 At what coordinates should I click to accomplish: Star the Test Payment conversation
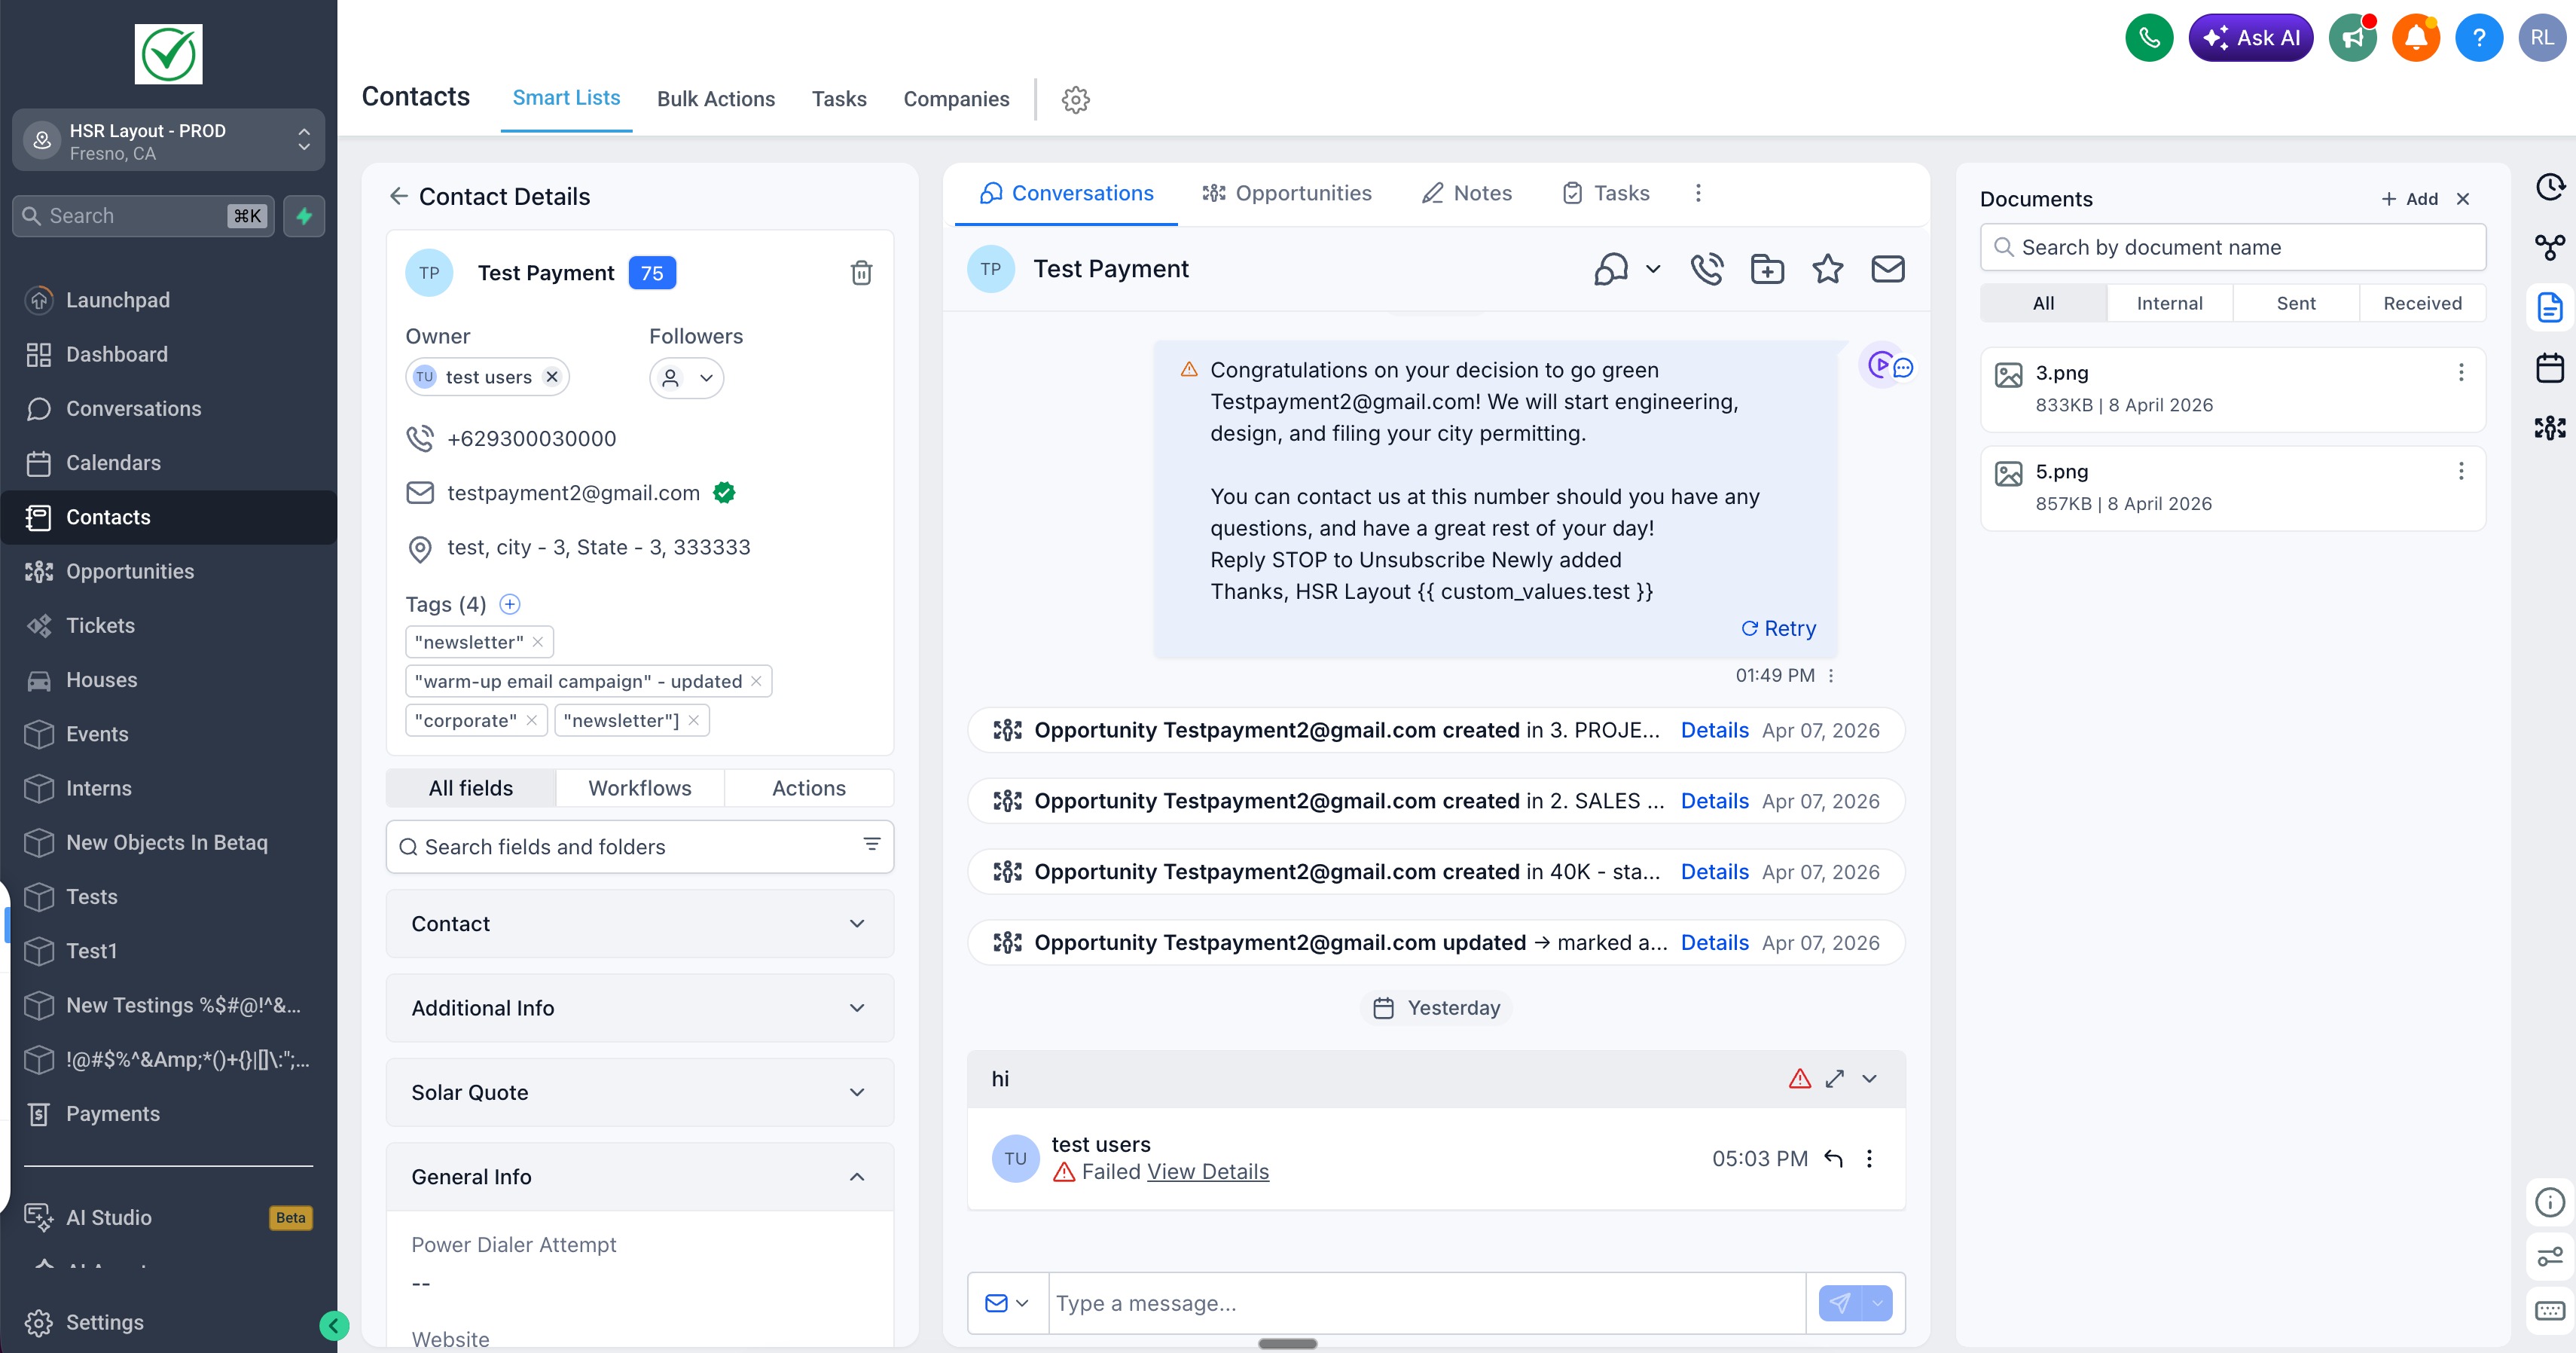pyautogui.click(x=1827, y=269)
